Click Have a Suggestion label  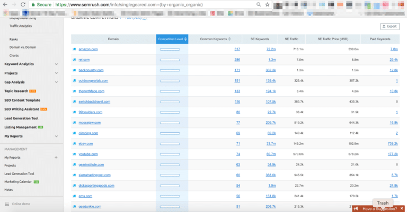[x=379, y=209]
